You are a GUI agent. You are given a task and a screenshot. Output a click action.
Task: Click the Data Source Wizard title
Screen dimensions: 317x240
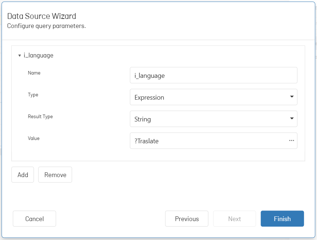coord(42,16)
